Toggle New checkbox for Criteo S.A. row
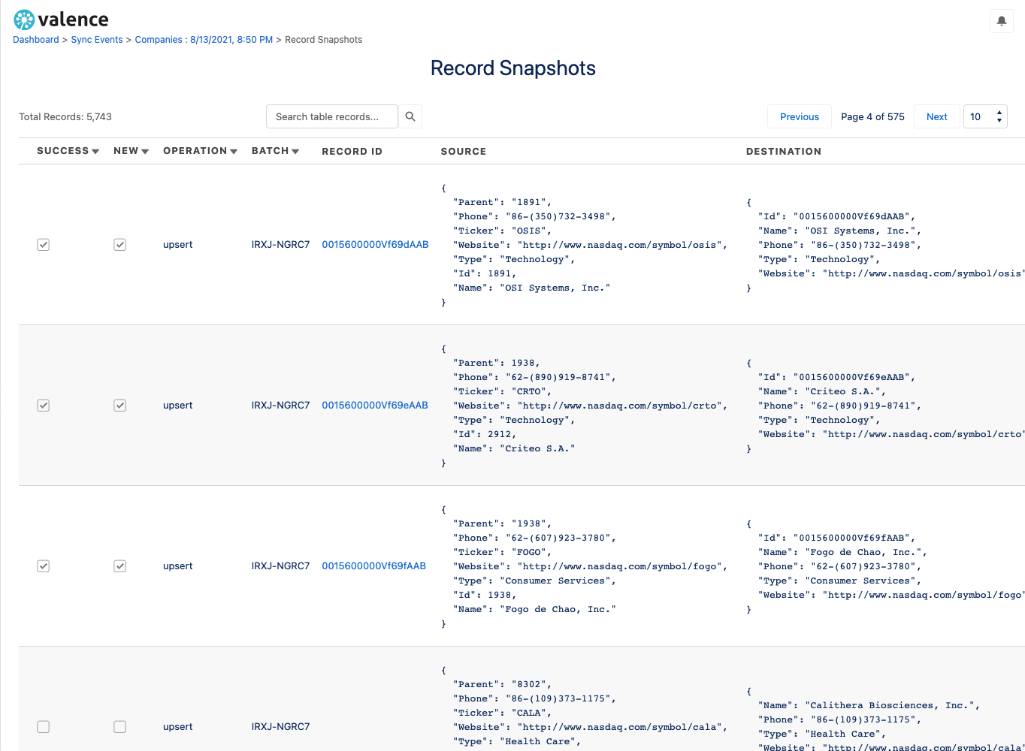1025x751 pixels. pos(120,406)
